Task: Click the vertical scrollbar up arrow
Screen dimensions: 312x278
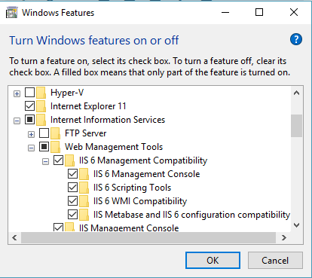Action: pos(296,93)
